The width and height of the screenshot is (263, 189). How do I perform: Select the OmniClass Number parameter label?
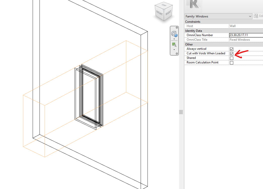click(x=200, y=35)
